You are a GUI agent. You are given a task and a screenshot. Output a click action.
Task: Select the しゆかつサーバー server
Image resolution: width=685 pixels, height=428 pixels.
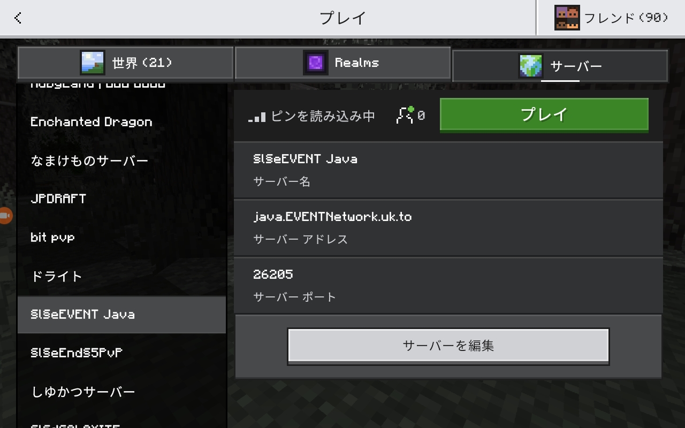point(121,392)
